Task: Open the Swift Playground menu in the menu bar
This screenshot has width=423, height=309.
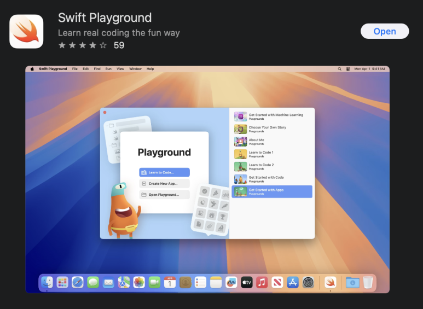Action: coord(53,69)
